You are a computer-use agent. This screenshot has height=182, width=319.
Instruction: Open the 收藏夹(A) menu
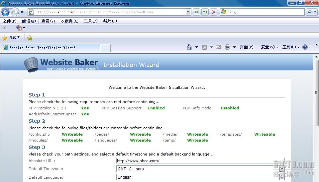tap(69, 21)
